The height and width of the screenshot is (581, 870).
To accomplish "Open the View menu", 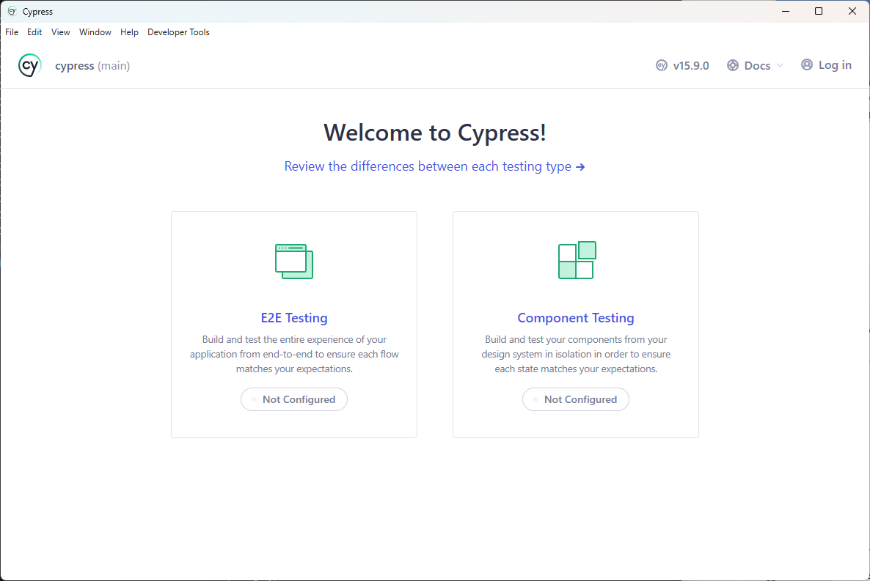I will point(61,32).
